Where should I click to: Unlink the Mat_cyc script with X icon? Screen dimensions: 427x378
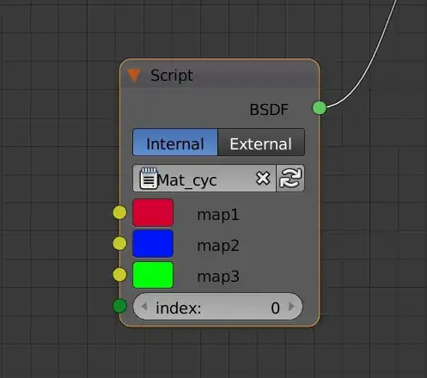tap(263, 179)
